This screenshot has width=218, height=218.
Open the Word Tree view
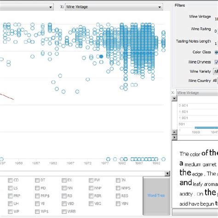(156, 195)
